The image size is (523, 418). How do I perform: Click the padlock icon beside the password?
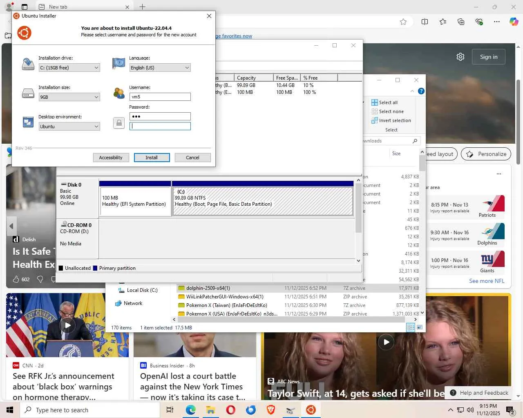coord(119,123)
